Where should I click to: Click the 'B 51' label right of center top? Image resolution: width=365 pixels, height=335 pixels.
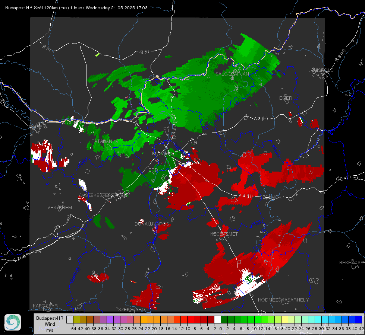click(145, 52)
